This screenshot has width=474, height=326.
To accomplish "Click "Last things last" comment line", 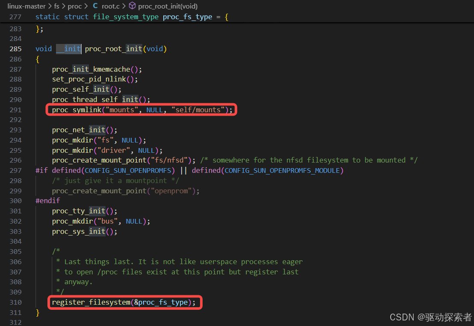I will [x=180, y=262].
